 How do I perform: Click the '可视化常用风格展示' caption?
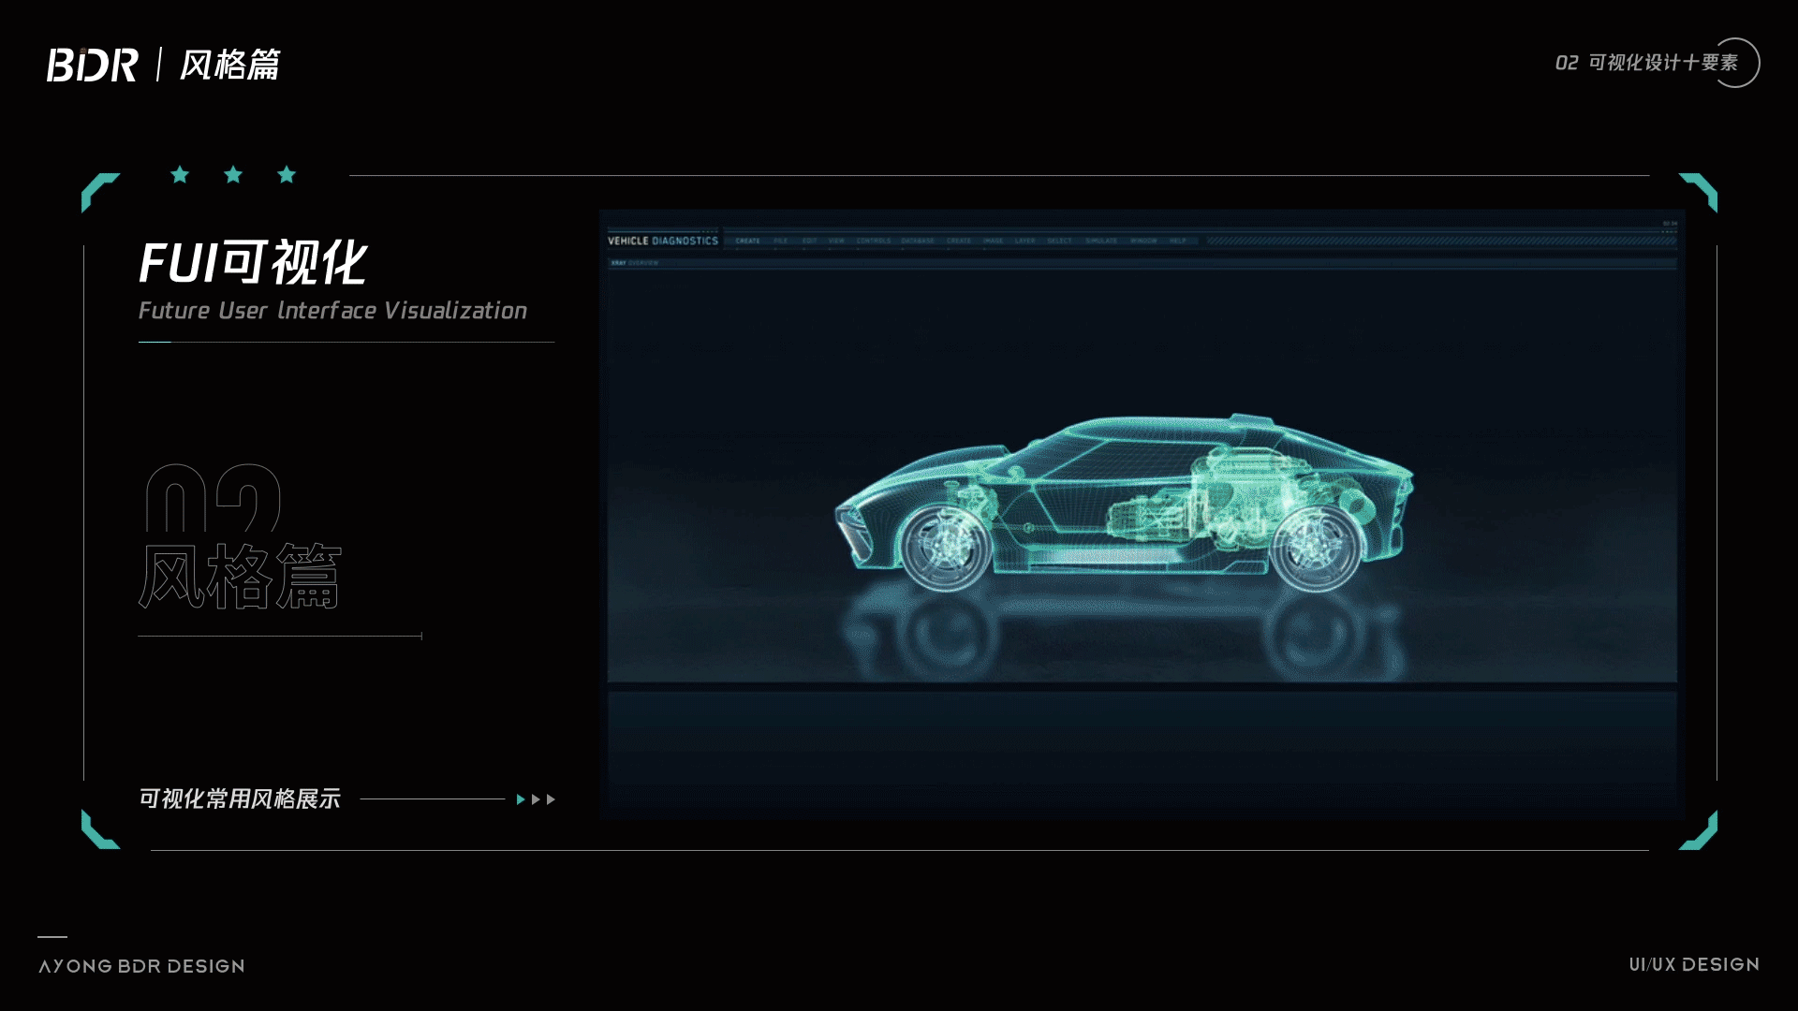[x=240, y=799]
